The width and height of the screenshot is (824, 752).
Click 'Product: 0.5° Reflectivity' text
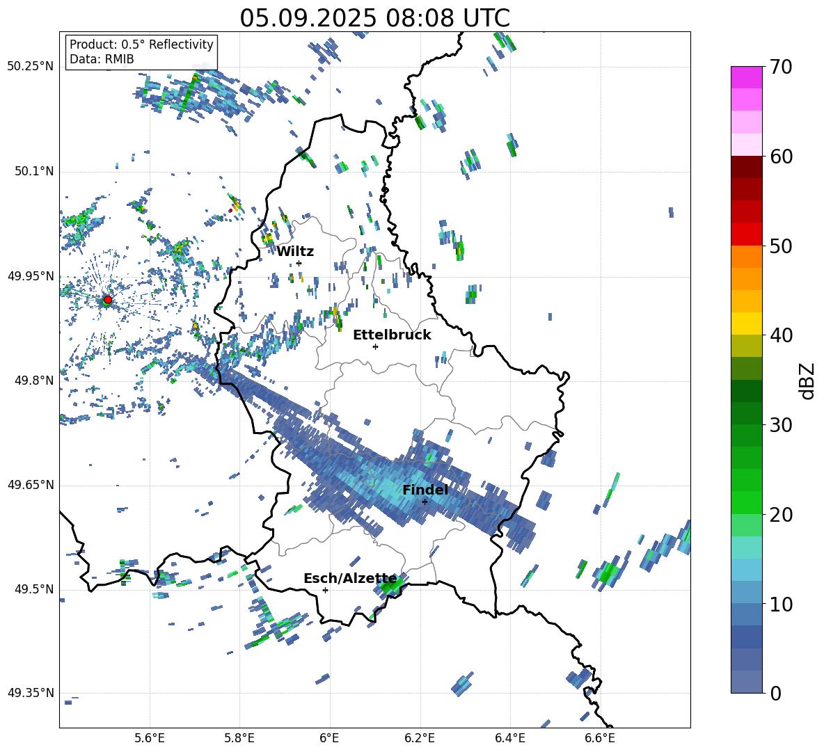point(141,44)
